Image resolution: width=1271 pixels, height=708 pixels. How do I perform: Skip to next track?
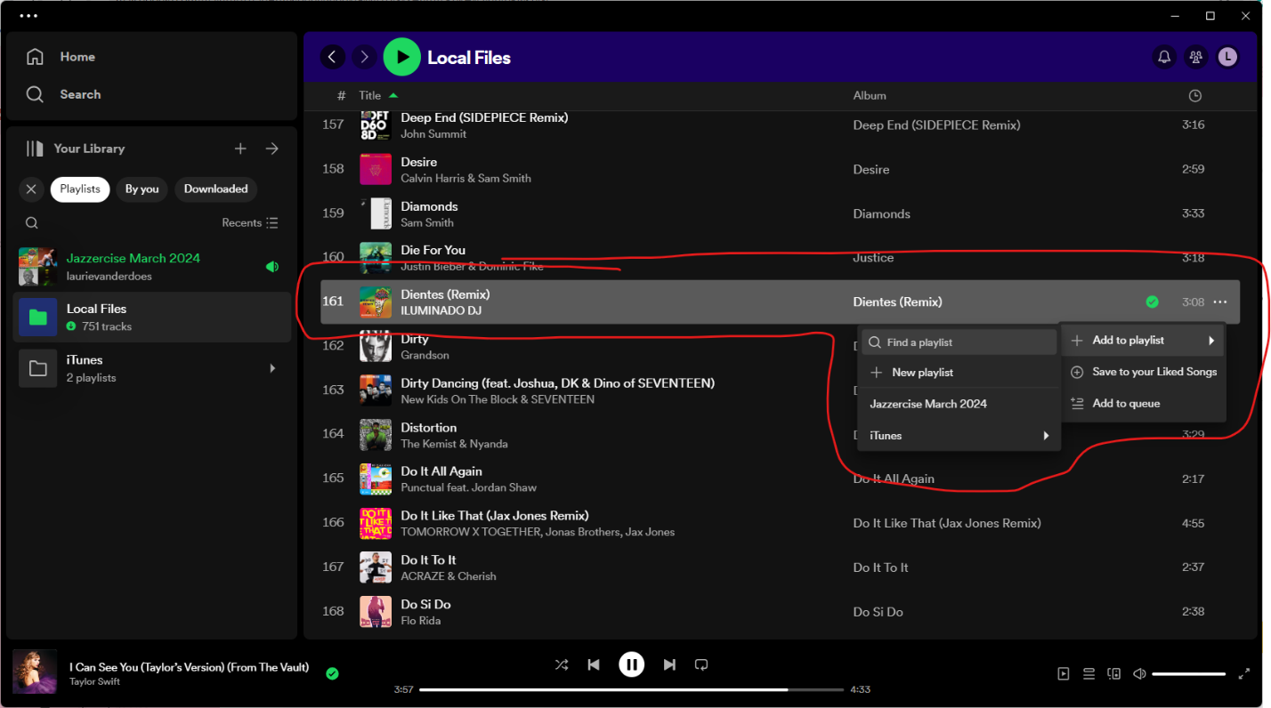click(x=669, y=664)
